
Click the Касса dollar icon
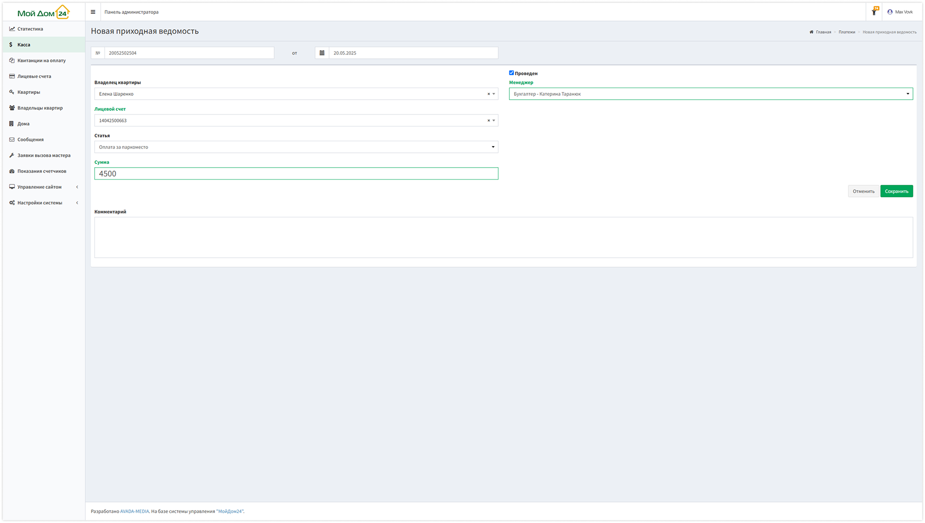11,45
